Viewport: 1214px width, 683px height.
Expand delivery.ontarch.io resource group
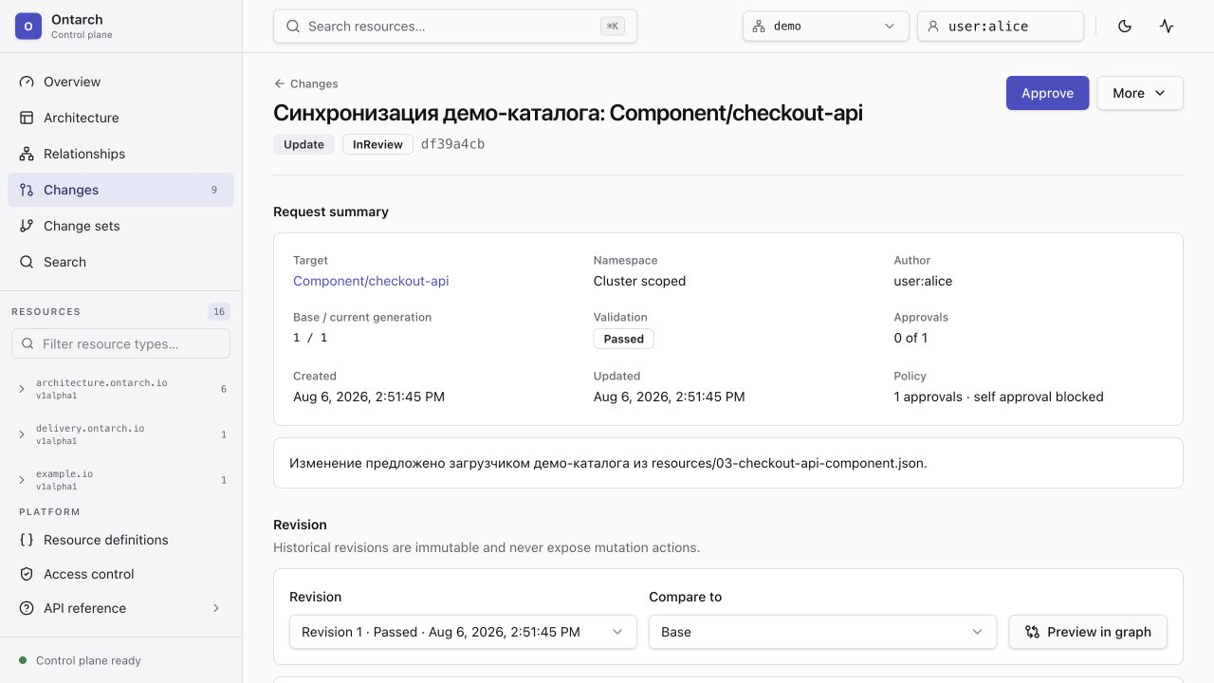120,434
